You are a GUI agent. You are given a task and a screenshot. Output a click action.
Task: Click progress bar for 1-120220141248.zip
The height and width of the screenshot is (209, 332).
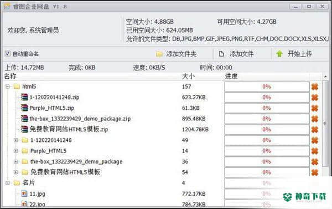(x=267, y=98)
